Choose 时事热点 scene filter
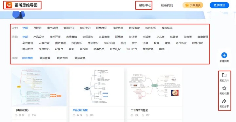Image resolution: width=236 pixels, height=122 pixels. (99, 49)
